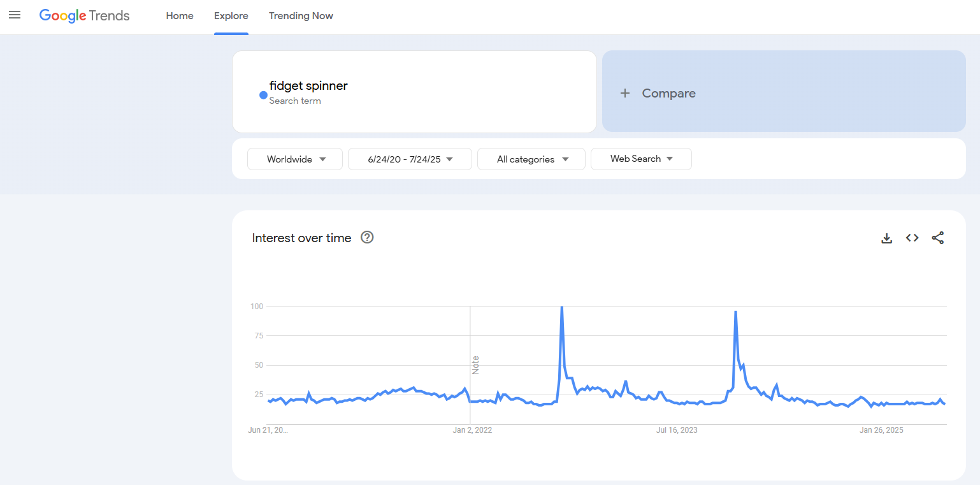Expand the Worldwide region dropdown
This screenshot has height=485, width=980.
[295, 159]
